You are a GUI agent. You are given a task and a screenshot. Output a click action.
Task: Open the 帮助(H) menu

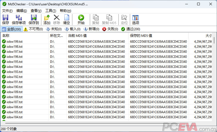(65, 11)
